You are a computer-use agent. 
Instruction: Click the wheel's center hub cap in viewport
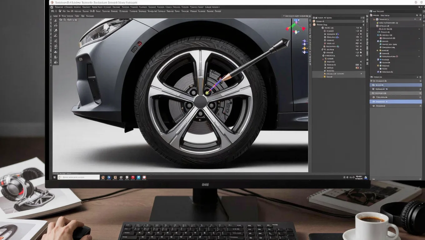click(200, 102)
